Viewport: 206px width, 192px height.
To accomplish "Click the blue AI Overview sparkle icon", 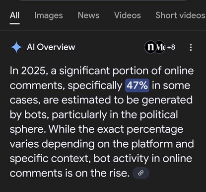I will click(16, 47).
